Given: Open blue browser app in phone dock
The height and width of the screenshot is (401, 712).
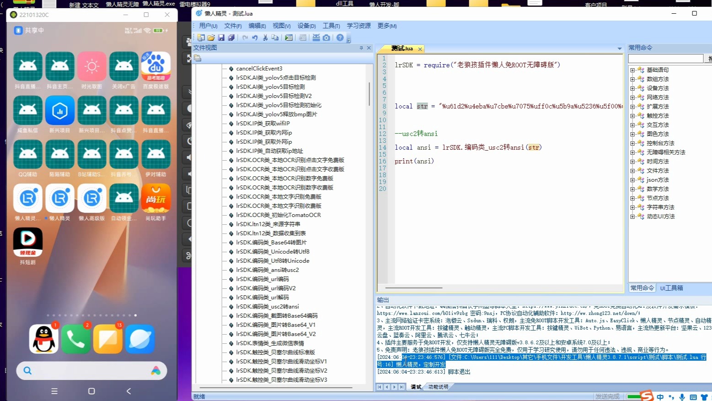Looking at the screenshot, I should (x=140, y=339).
